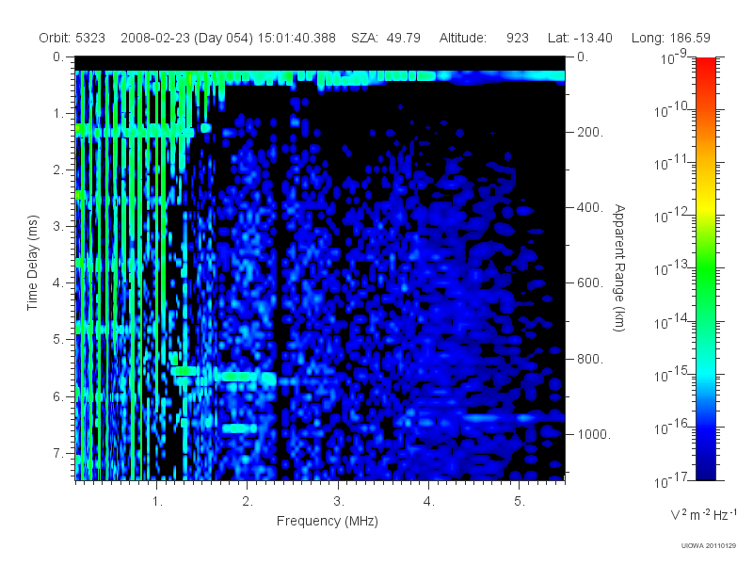Select the date 2008-02-23 (Day 054)
This screenshot has height=565, width=753.
[x=186, y=38]
